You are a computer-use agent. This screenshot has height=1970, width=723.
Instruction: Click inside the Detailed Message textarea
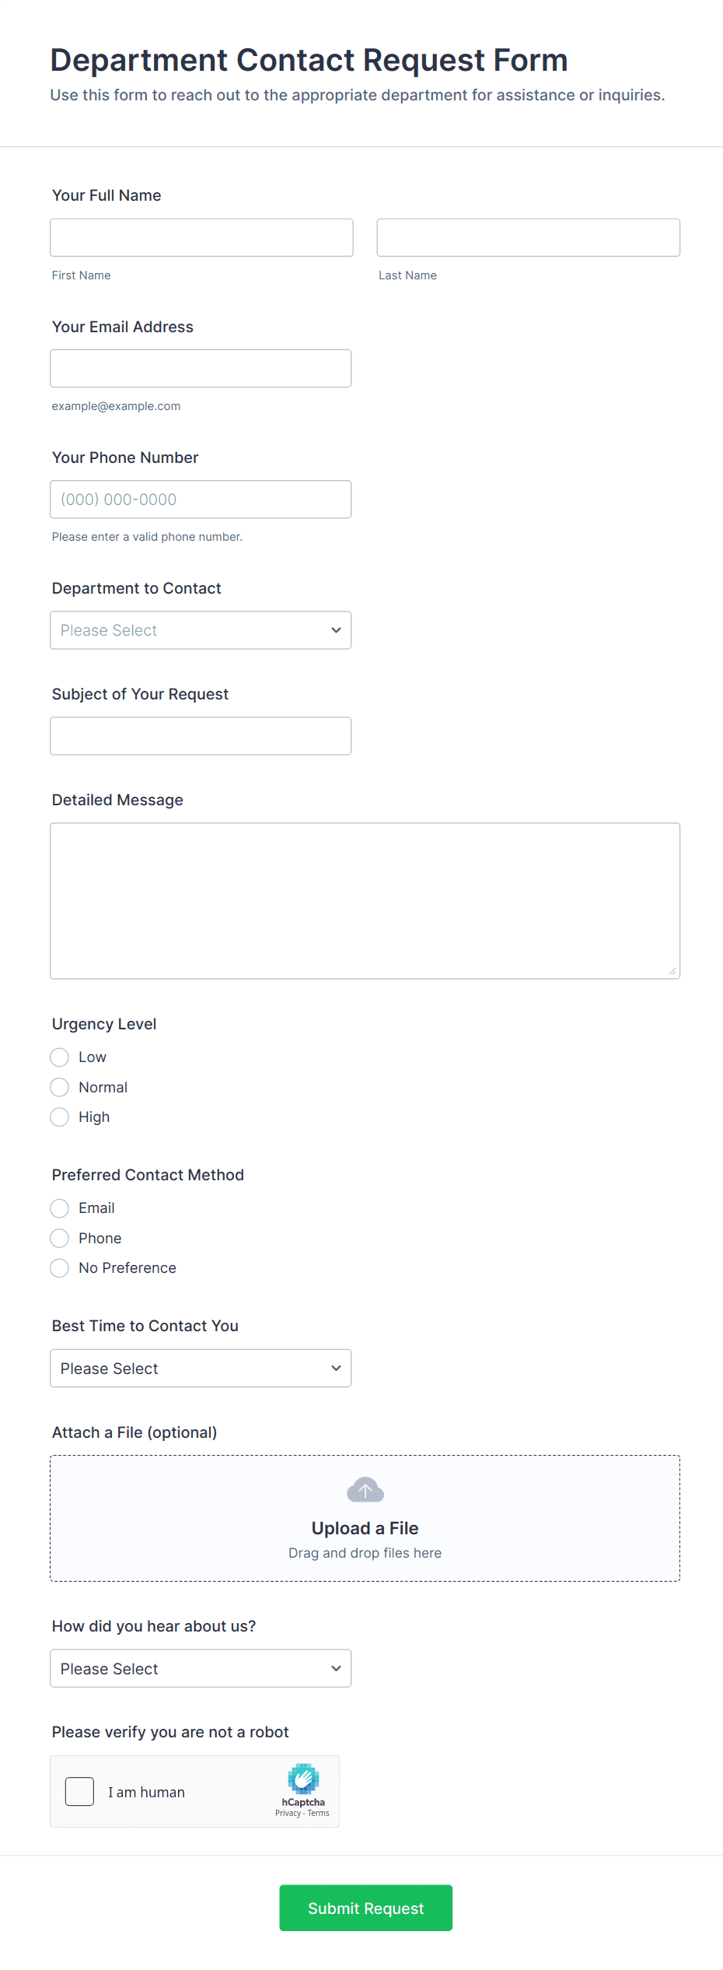(x=365, y=900)
